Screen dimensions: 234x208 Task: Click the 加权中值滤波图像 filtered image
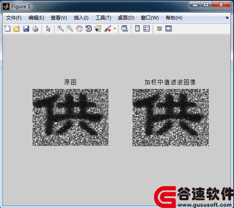coord(171,117)
